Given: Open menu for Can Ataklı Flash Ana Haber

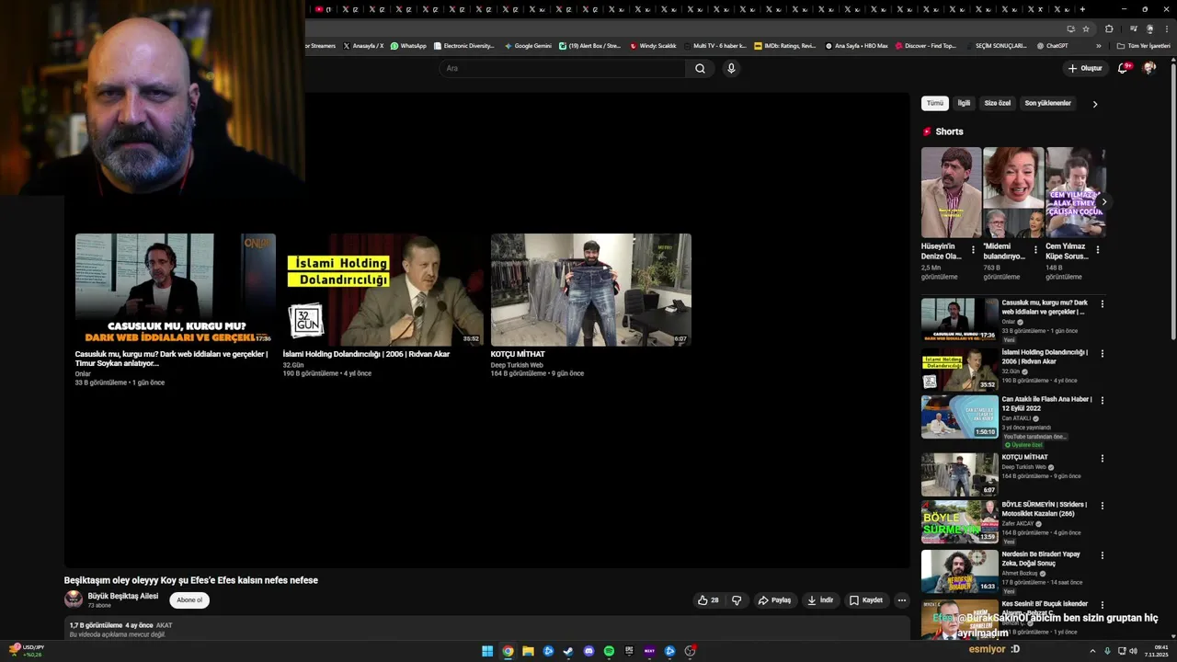Looking at the screenshot, I should (x=1102, y=400).
